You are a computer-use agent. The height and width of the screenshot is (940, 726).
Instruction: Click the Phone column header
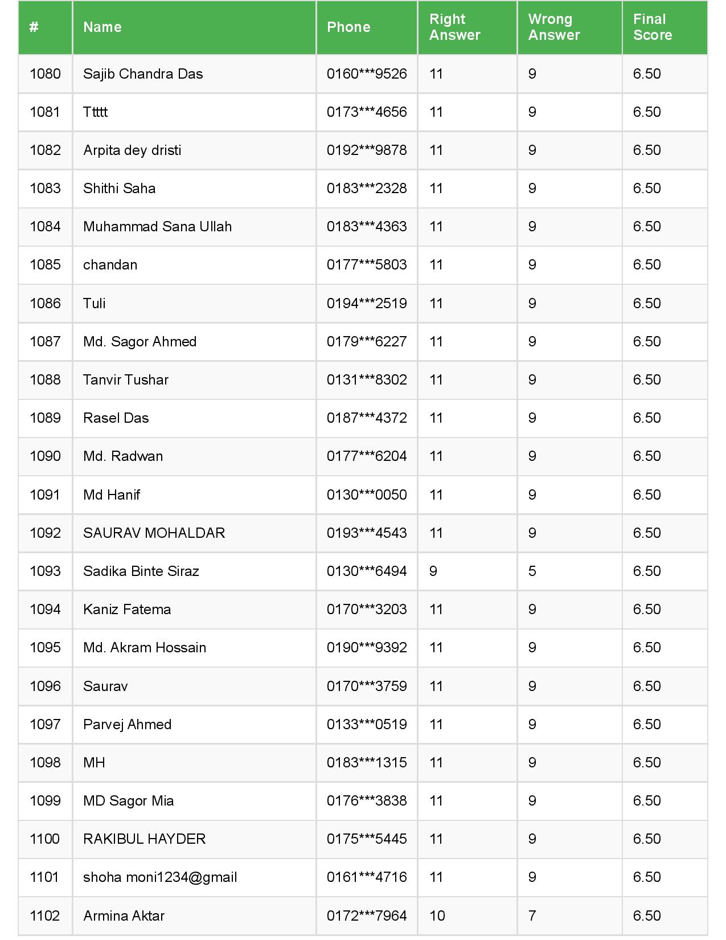(348, 27)
